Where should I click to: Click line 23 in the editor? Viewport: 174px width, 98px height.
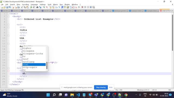coord(90,73)
